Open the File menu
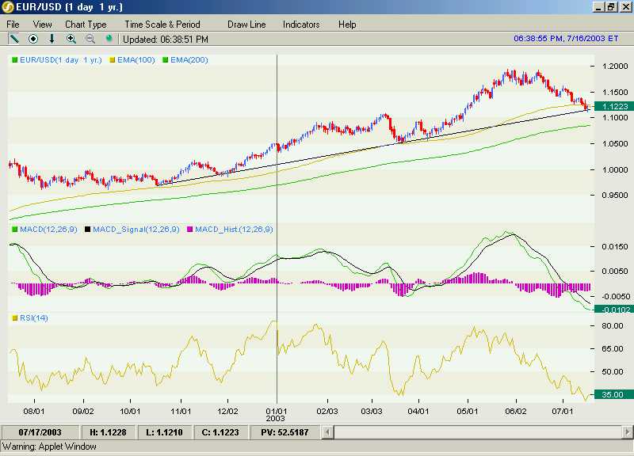This screenshot has width=634, height=456. pos(13,25)
